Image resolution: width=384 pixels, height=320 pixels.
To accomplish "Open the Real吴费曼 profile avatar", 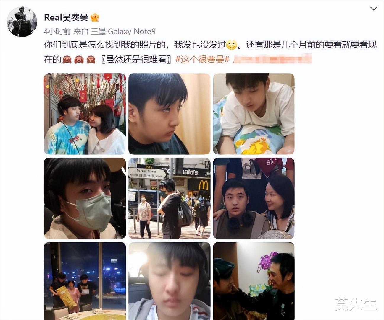I will tap(22, 22).
